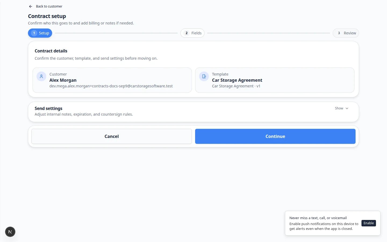Image resolution: width=387 pixels, height=242 pixels.
Task: Click the Contract setup page title
Action: point(47,16)
